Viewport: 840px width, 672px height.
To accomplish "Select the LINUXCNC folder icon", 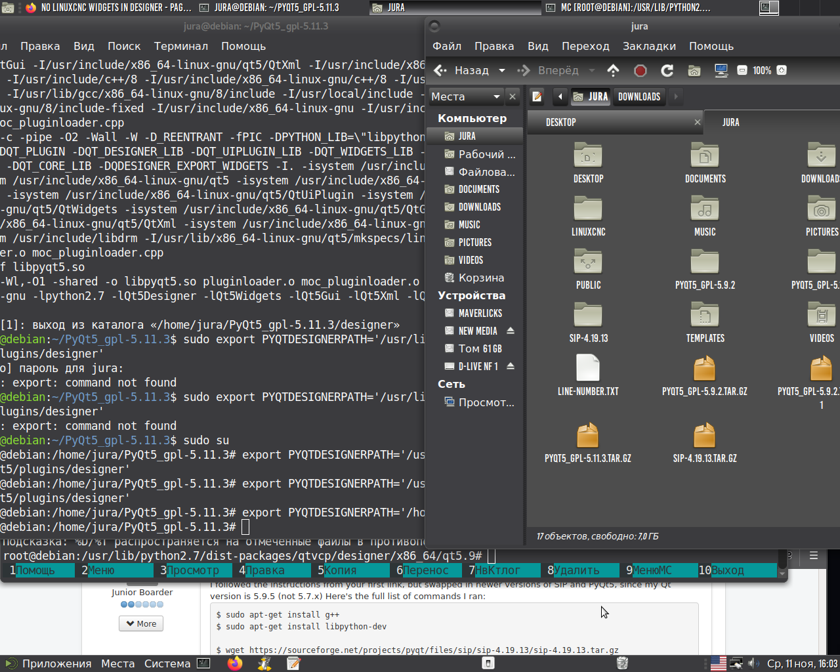I will [588, 209].
